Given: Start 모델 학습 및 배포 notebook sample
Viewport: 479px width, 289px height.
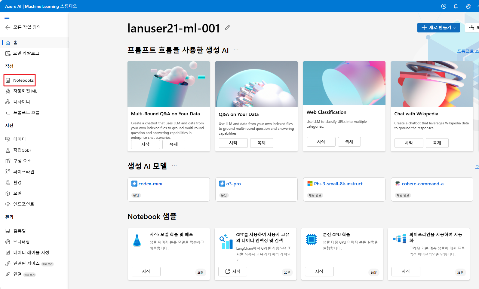Looking at the screenshot, I should [146, 272].
